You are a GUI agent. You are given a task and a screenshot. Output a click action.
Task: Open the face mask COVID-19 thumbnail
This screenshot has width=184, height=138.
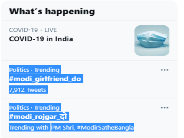[x=152, y=41]
